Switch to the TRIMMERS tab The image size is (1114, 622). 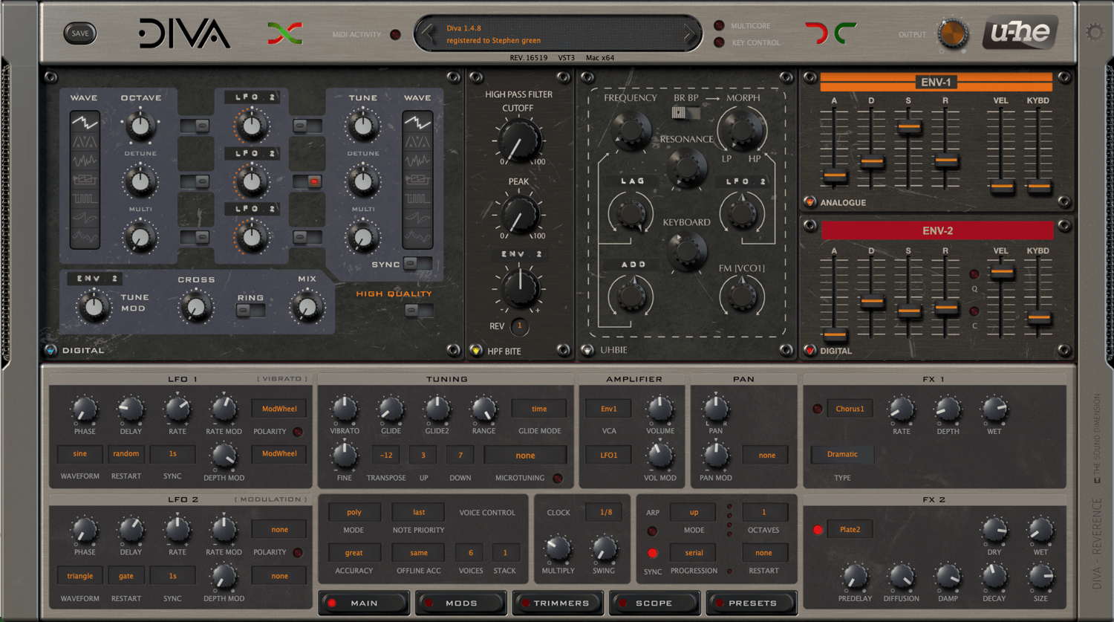coord(558,603)
